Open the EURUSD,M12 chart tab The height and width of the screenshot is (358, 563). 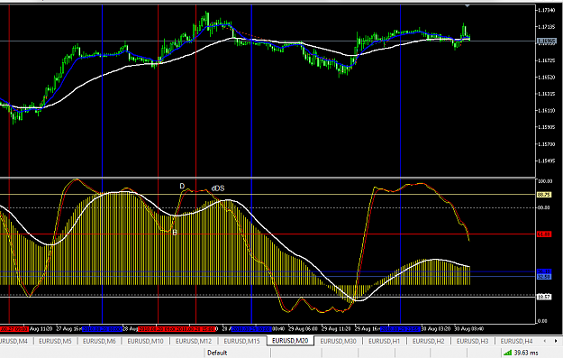194,341
